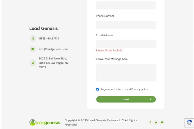This screenshot has width=194, height=129.
Task: Click the copyright notice text in footer
Action: pos(101,122)
